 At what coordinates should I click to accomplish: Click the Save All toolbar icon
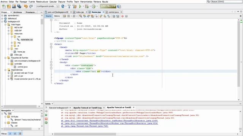(19, 6)
